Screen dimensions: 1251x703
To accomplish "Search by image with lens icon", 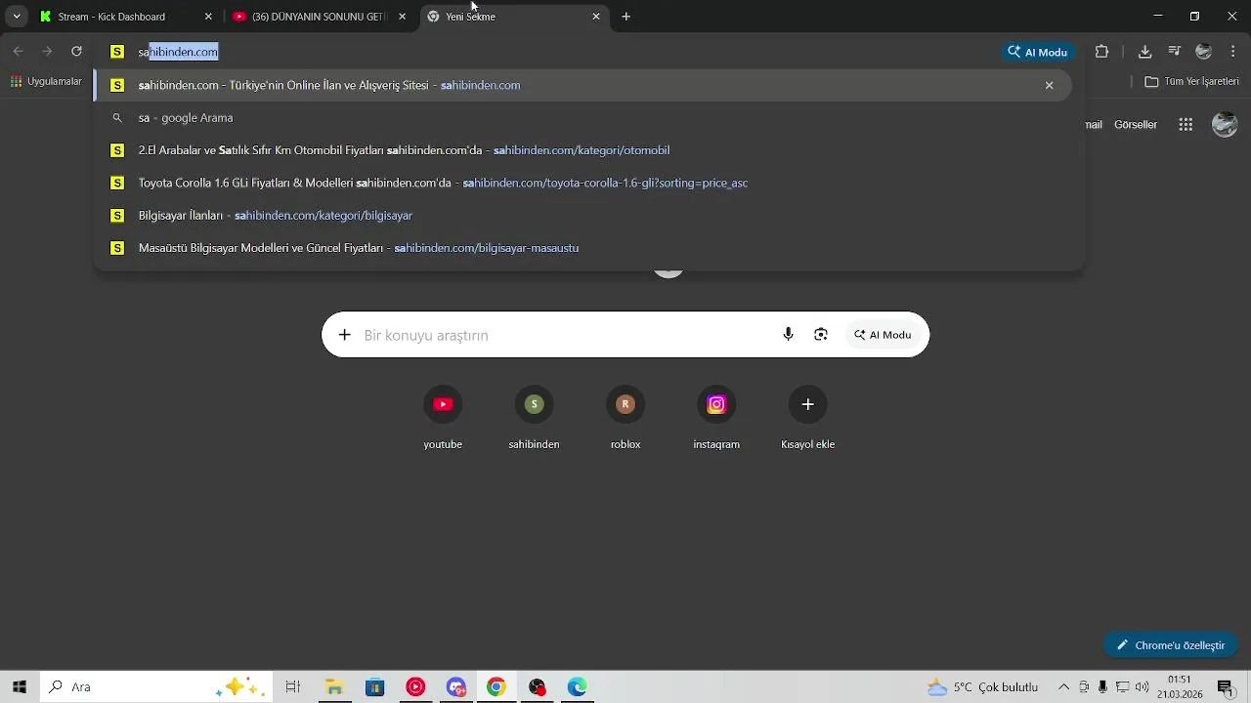I will tap(821, 335).
